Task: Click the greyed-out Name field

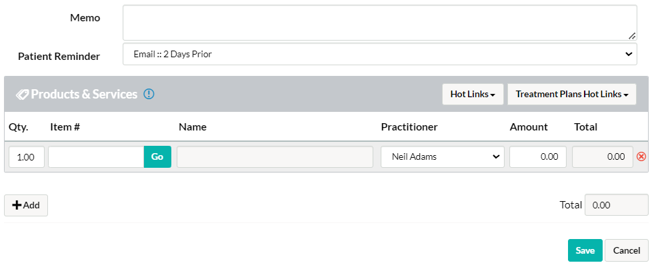Action: click(275, 156)
